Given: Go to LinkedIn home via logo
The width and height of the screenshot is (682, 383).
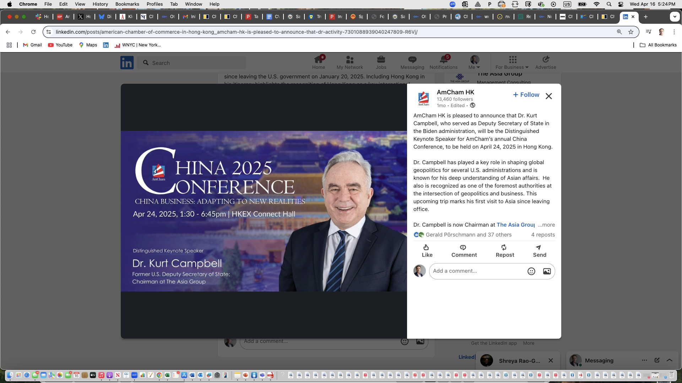Looking at the screenshot, I should point(127,63).
